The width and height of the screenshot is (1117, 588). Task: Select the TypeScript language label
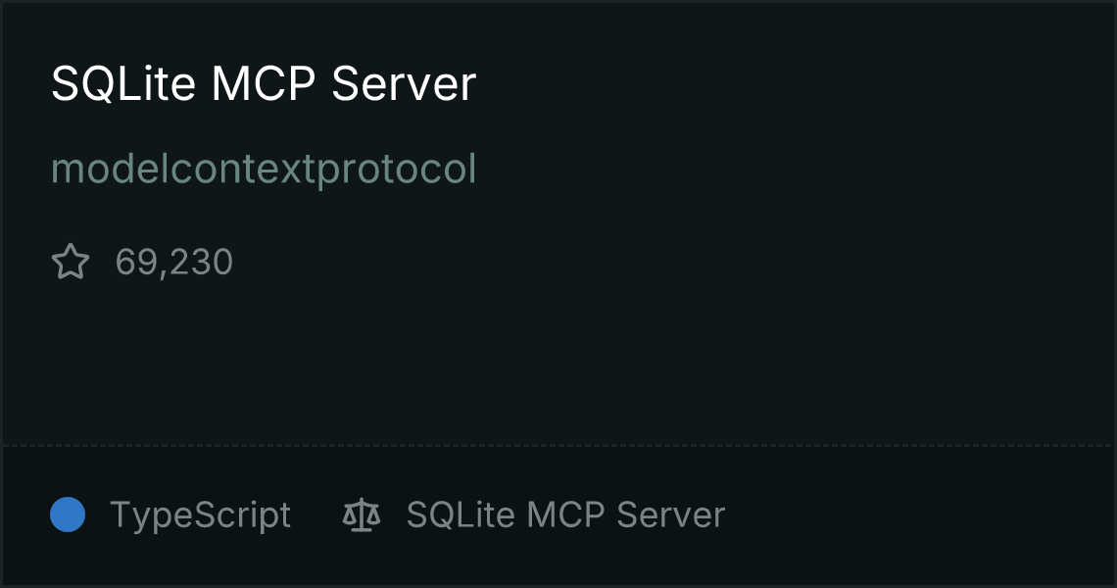click(200, 515)
